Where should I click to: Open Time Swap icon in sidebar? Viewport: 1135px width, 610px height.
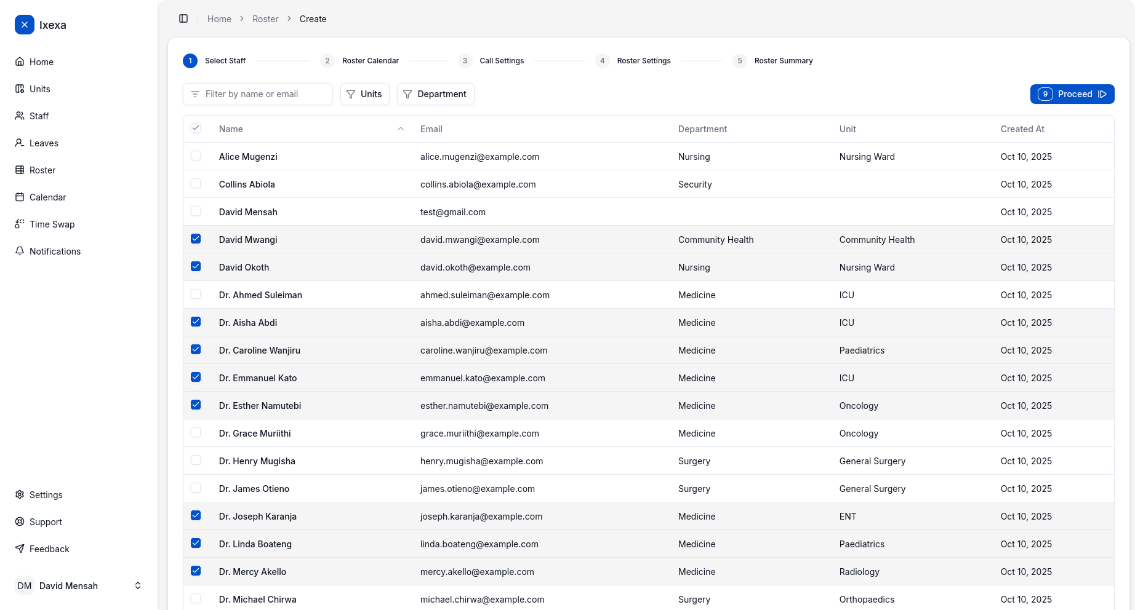(20, 224)
